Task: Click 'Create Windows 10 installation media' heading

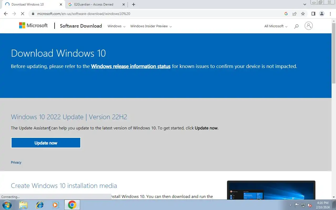Action: 64,186
